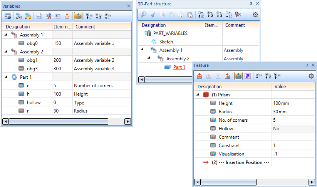Expand to level 2 icon in Feature toolbar
The height and width of the screenshot is (187, 317).
pyautogui.click(x=268, y=76)
